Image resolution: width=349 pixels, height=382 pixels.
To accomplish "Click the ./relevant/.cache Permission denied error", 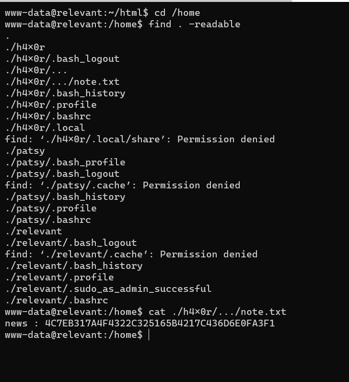I will tap(131, 255).
